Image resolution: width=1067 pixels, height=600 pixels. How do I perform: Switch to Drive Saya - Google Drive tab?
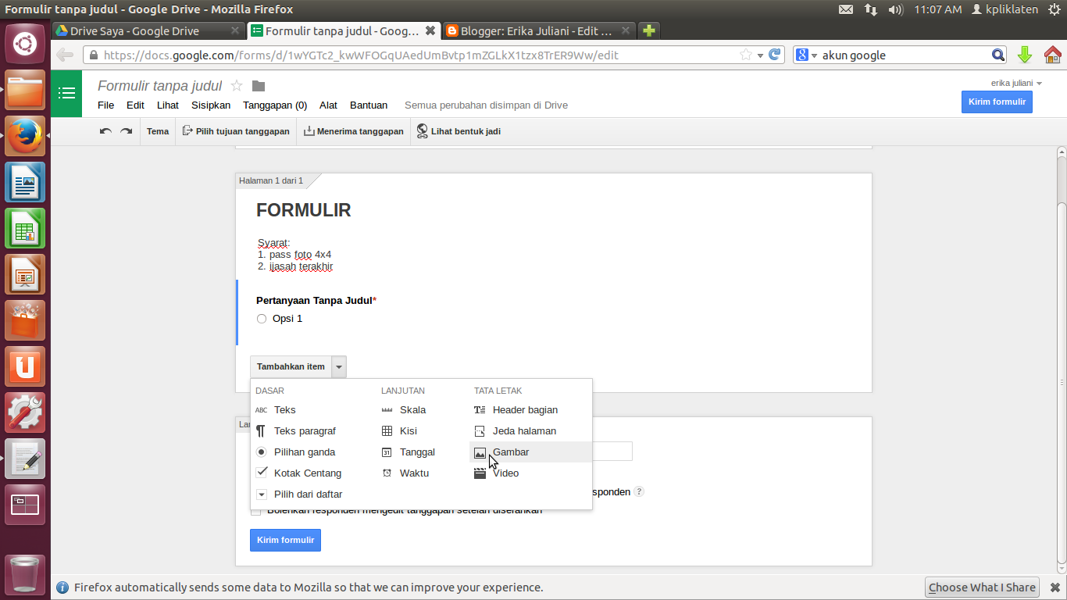click(x=148, y=31)
